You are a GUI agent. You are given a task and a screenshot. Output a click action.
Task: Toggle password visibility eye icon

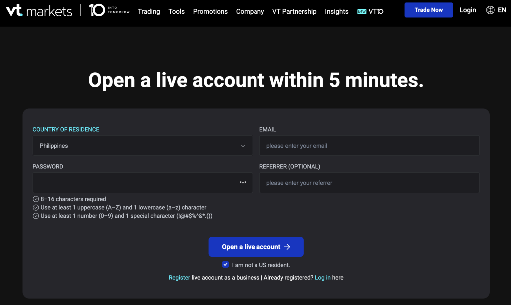click(x=243, y=183)
